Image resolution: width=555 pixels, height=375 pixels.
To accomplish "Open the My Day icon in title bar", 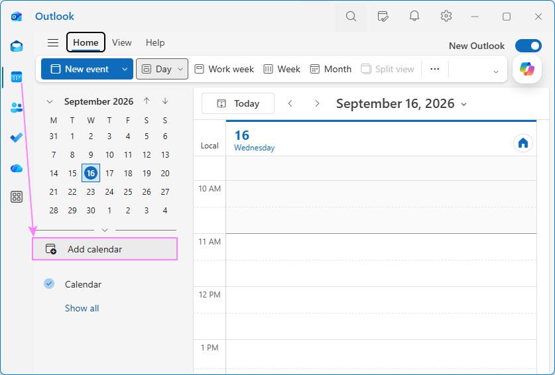I will (383, 17).
